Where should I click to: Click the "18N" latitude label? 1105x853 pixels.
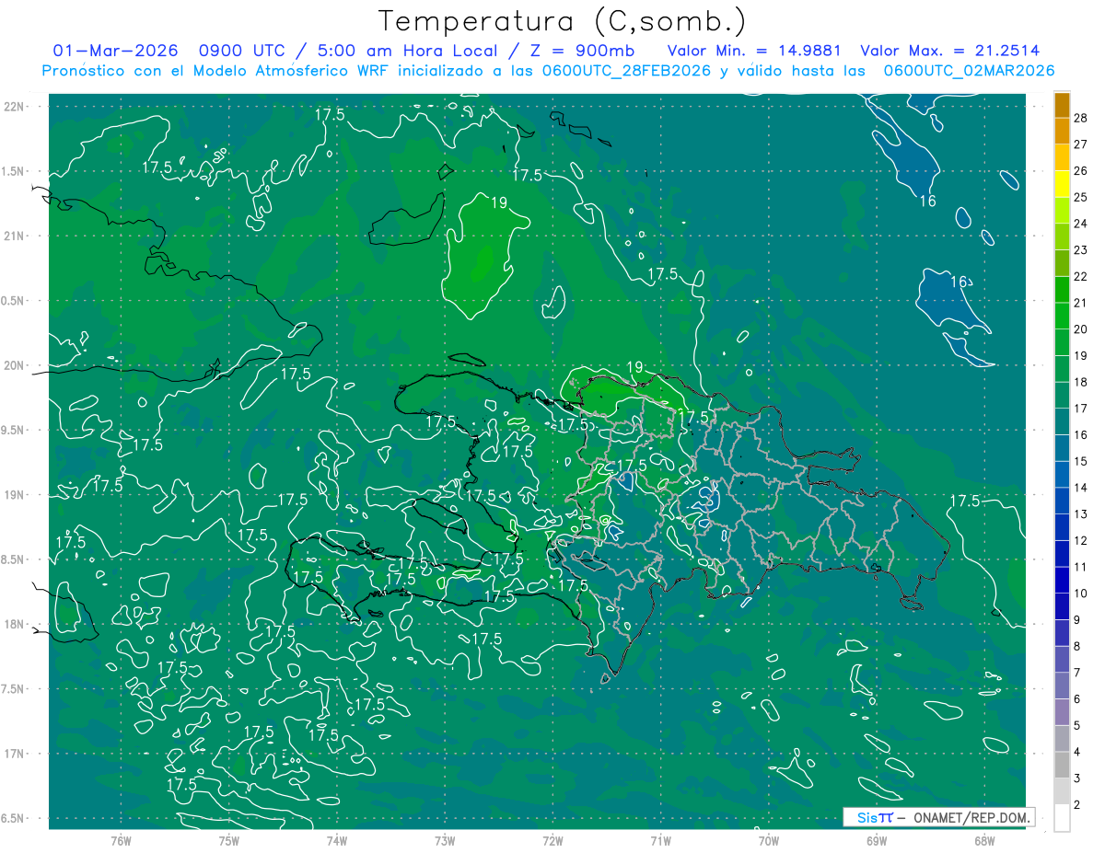[15, 624]
